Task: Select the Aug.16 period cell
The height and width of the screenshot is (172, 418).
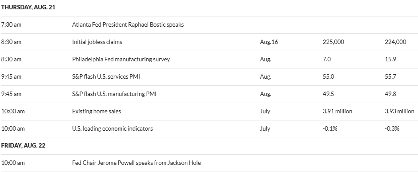Action: 269,42
